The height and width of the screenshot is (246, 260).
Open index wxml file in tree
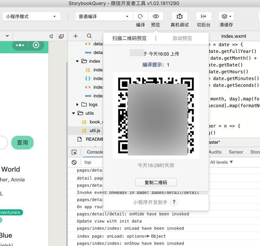click(x=94, y=87)
